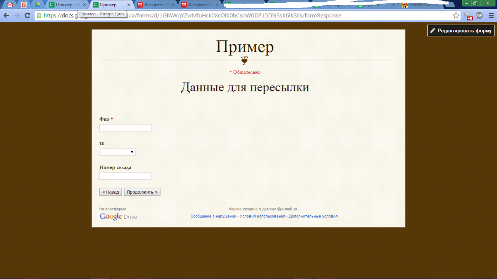Go back with browser back arrow
The image size is (497, 279).
click(x=6, y=16)
